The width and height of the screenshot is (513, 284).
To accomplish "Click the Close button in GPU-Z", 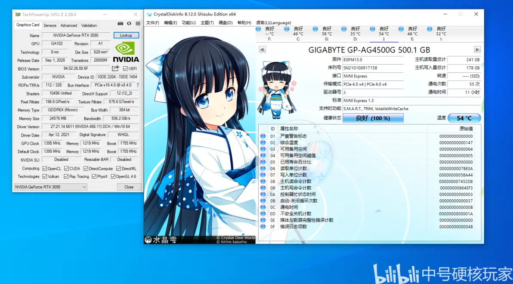I will (129, 187).
